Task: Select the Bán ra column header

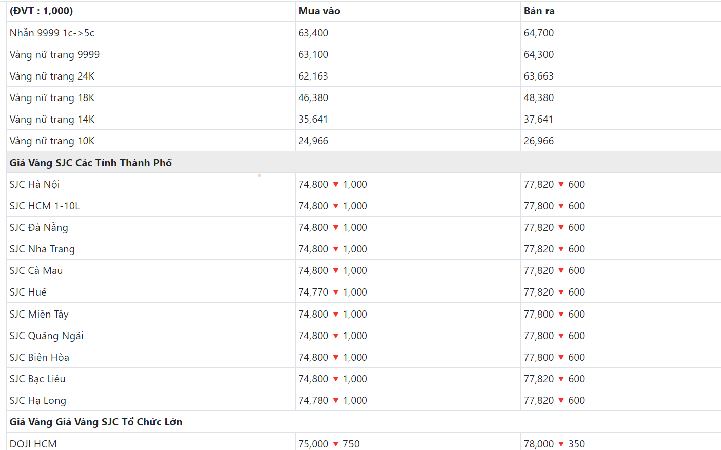Action: click(539, 11)
